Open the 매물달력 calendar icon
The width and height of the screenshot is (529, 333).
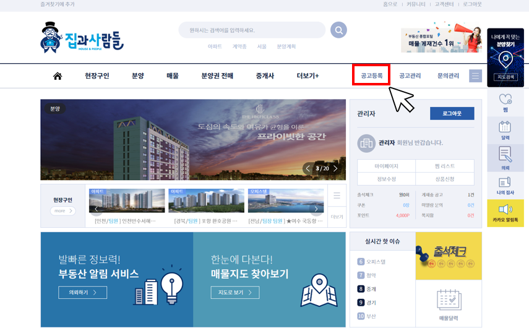(x=449, y=303)
